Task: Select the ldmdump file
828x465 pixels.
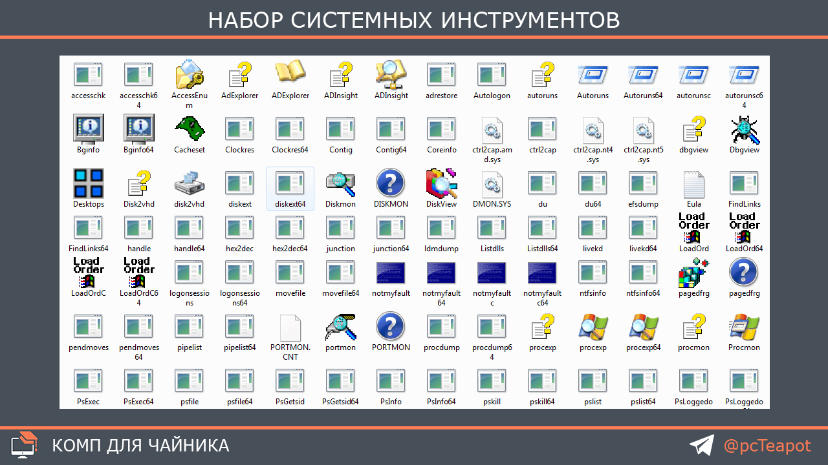Action: [x=441, y=228]
